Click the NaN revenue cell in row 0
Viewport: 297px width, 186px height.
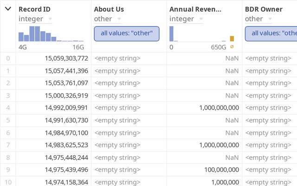pyautogui.click(x=232, y=58)
